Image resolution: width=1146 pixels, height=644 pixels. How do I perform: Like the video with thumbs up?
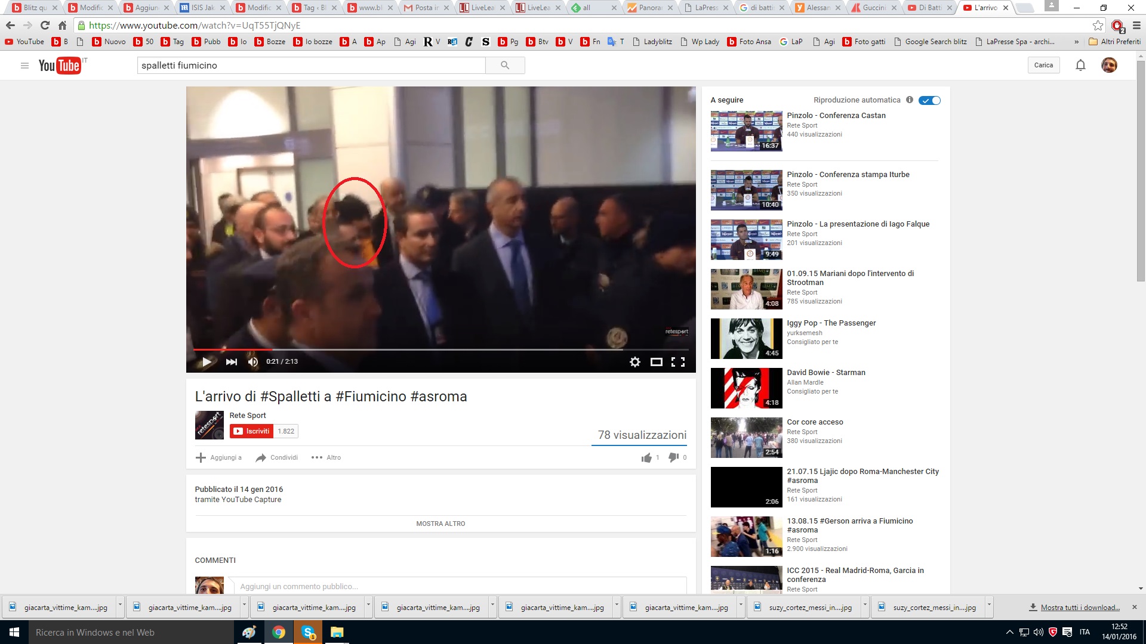(646, 457)
